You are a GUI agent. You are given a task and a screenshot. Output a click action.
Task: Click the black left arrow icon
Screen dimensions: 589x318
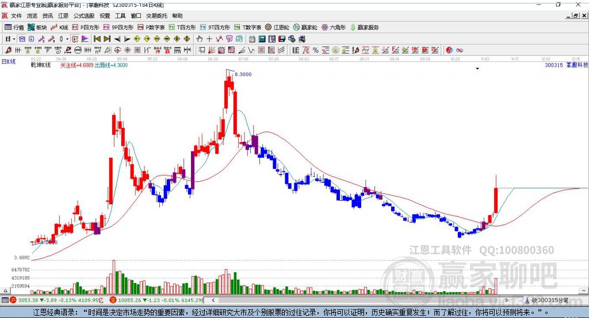click(117, 39)
